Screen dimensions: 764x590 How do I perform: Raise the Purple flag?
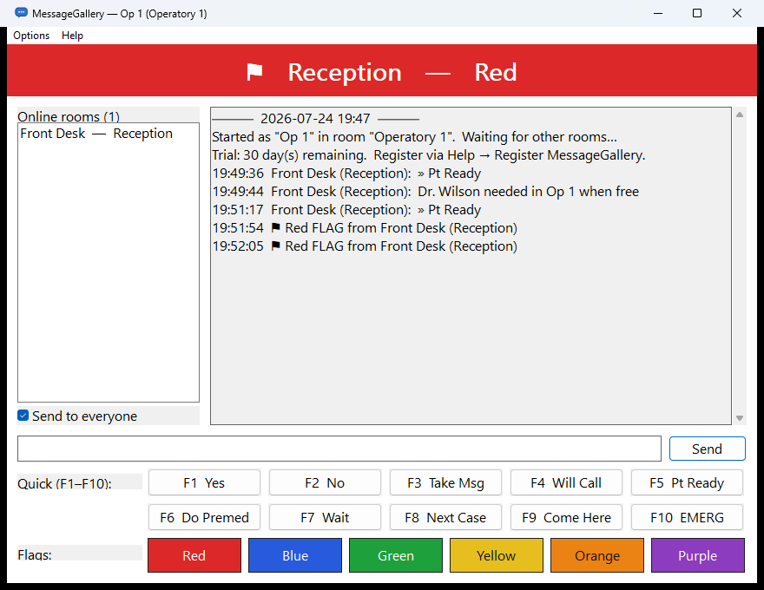pos(698,555)
